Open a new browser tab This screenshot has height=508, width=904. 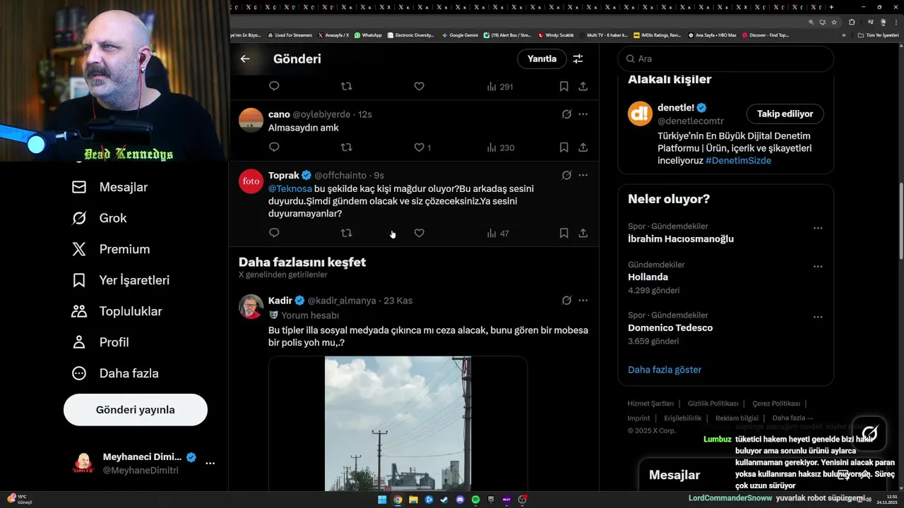(x=832, y=7)
